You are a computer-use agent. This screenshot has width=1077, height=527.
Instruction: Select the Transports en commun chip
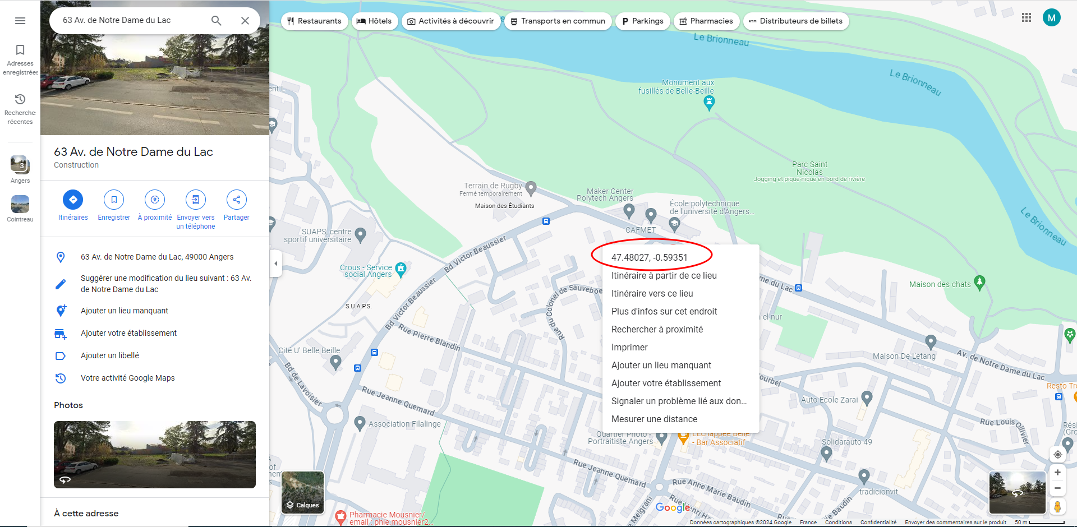tap(558, 21)
